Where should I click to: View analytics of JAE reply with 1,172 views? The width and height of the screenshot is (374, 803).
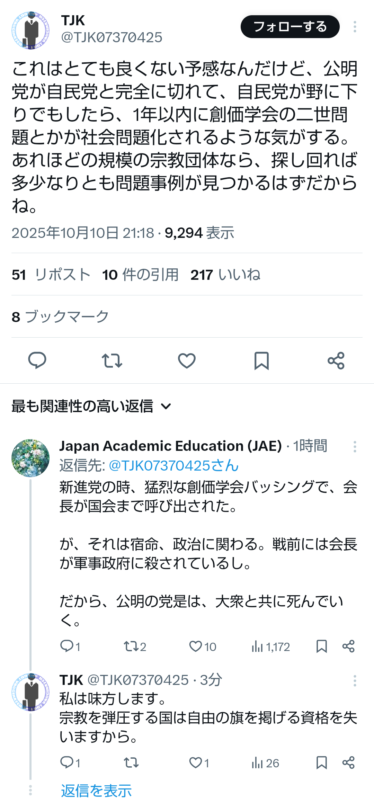coord(271,646)
